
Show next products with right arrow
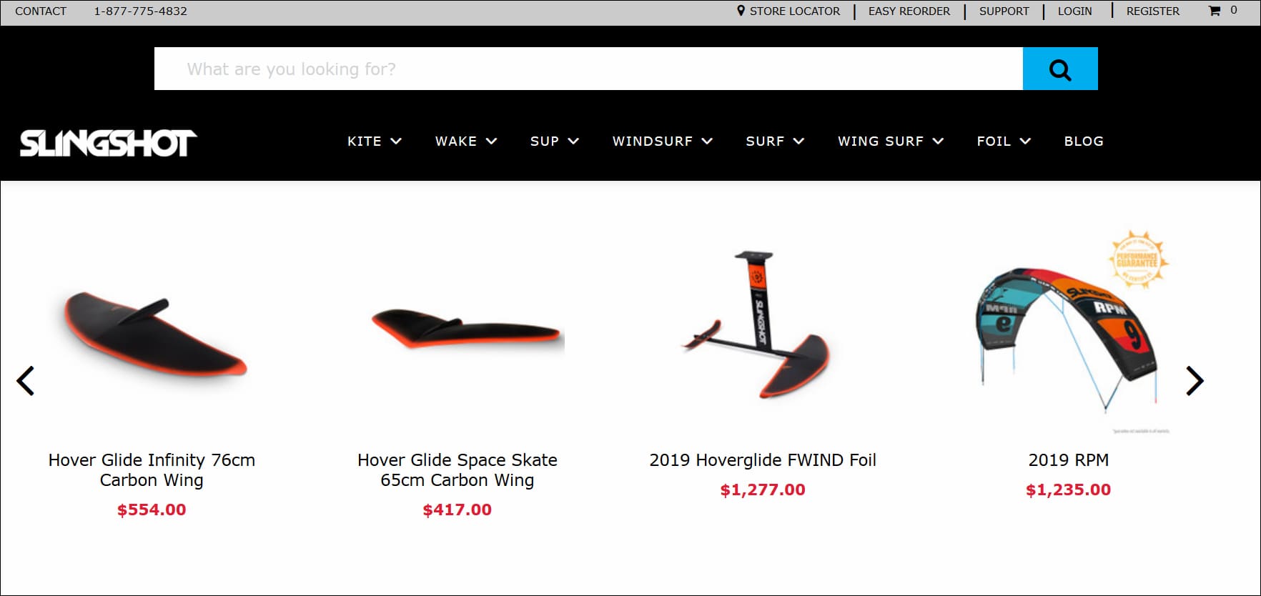tap(1195, 381)
